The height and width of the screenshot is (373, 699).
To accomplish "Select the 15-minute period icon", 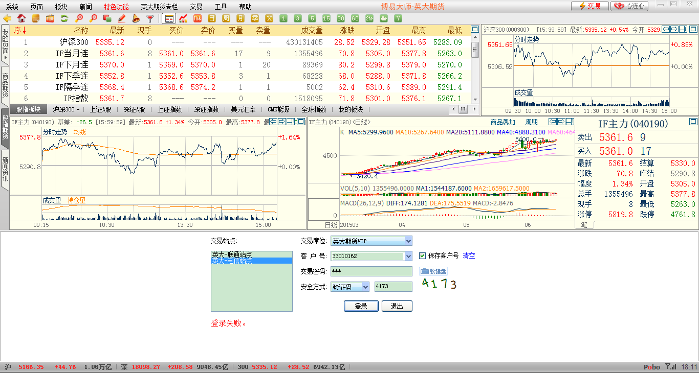I will 326,18.
